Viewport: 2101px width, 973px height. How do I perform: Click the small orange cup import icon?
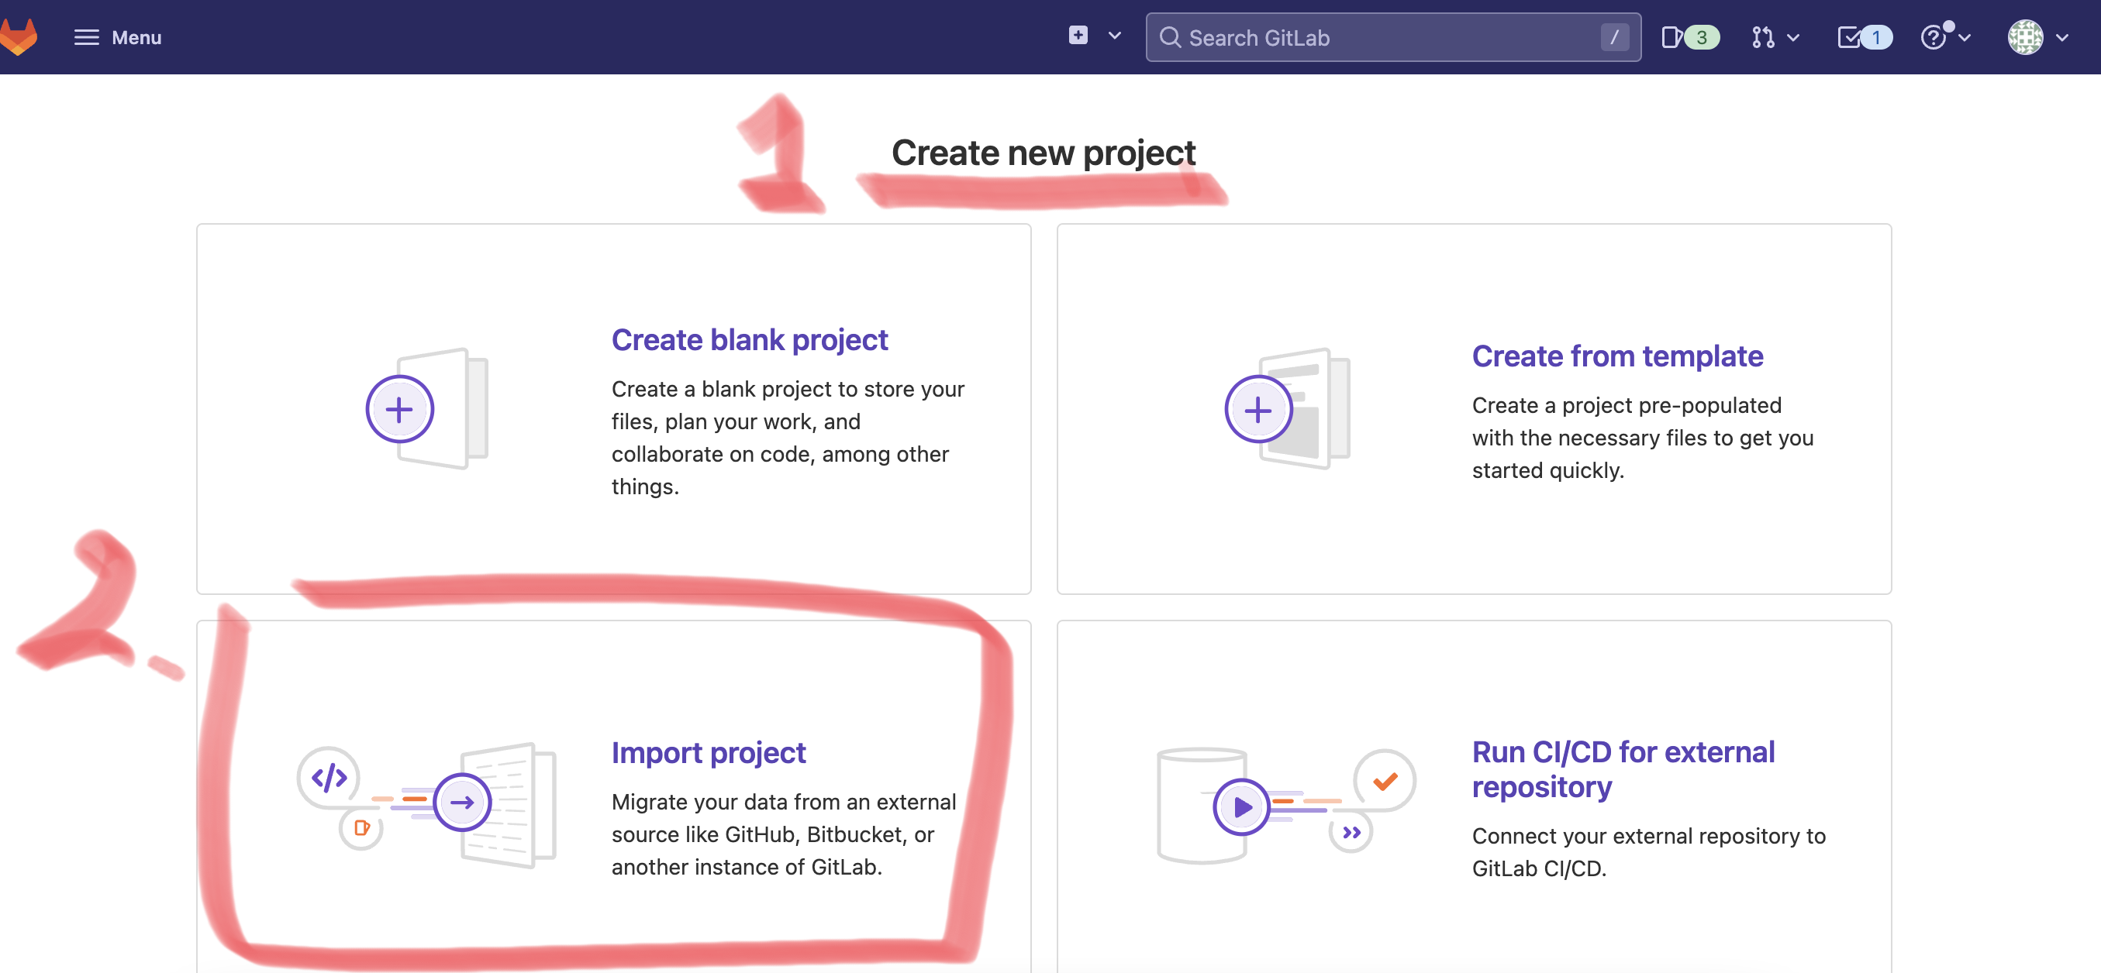point(361,828)
